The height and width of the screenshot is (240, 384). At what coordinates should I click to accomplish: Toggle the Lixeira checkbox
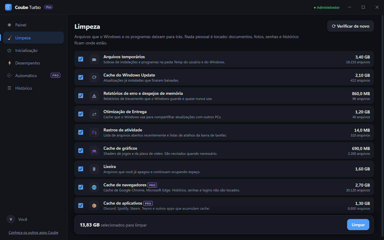click(81, 169)
